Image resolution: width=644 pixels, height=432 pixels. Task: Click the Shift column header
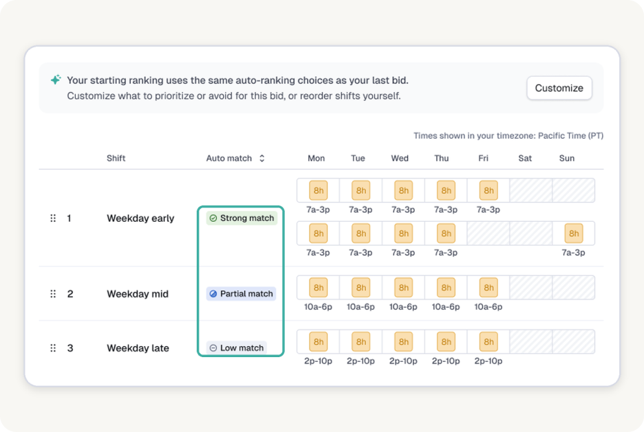(x=116, y=158)
